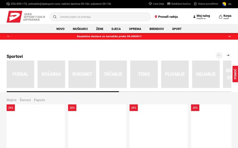Image resolution: width=238 pixels, height=148 pixels.
Task: Open Moj nalog account menu
Action: click(x=201, y=17)
